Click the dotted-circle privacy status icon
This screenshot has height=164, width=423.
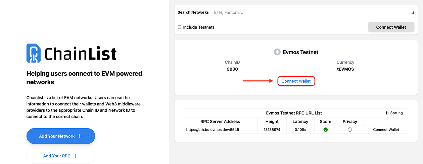coord(350,130)
